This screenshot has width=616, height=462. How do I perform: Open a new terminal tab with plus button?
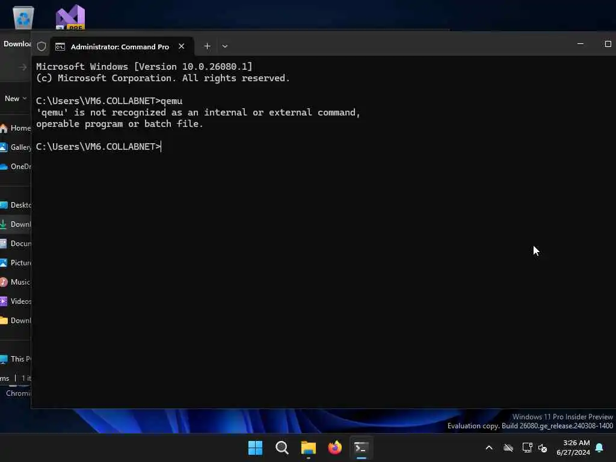tap(207, 46)
